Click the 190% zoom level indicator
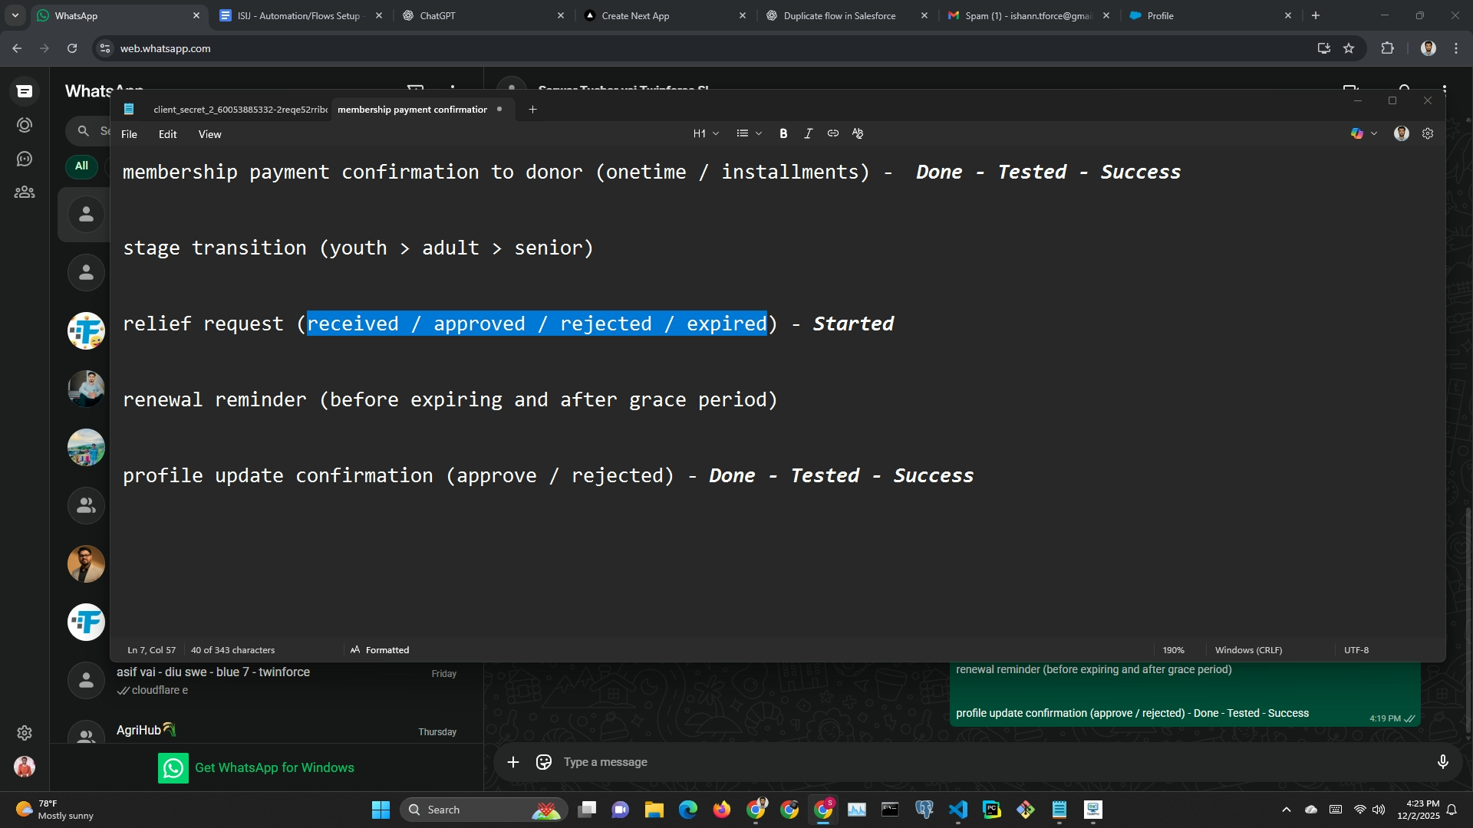Viewport: 1473px width, 828px height. point(1173,650)
